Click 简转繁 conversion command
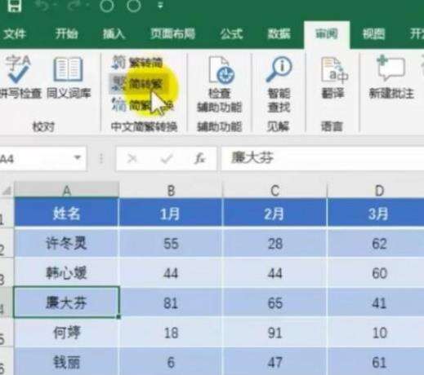The height and width of the screenshot is (375, 424). coord(138,84)
